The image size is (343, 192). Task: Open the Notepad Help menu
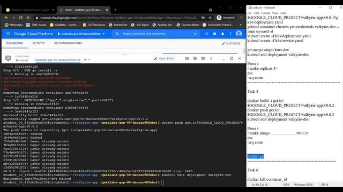tap(284, 13)
